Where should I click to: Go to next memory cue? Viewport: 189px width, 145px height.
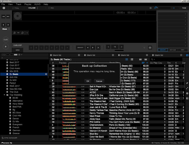pyautogui.click(x=93, y=48)
